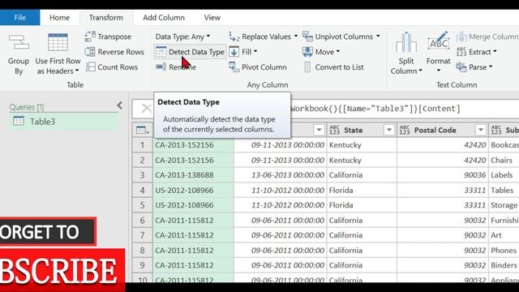Open the Replace Values dropdown arrow

[295, 36]
